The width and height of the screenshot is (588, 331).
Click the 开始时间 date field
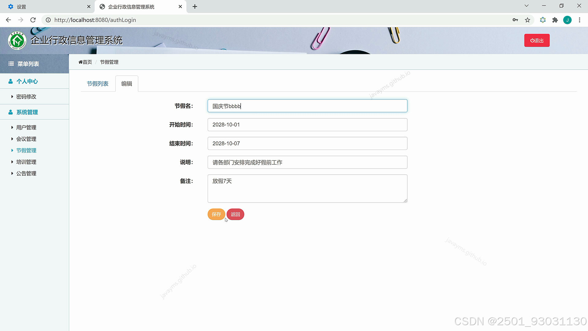click(307, 125)
